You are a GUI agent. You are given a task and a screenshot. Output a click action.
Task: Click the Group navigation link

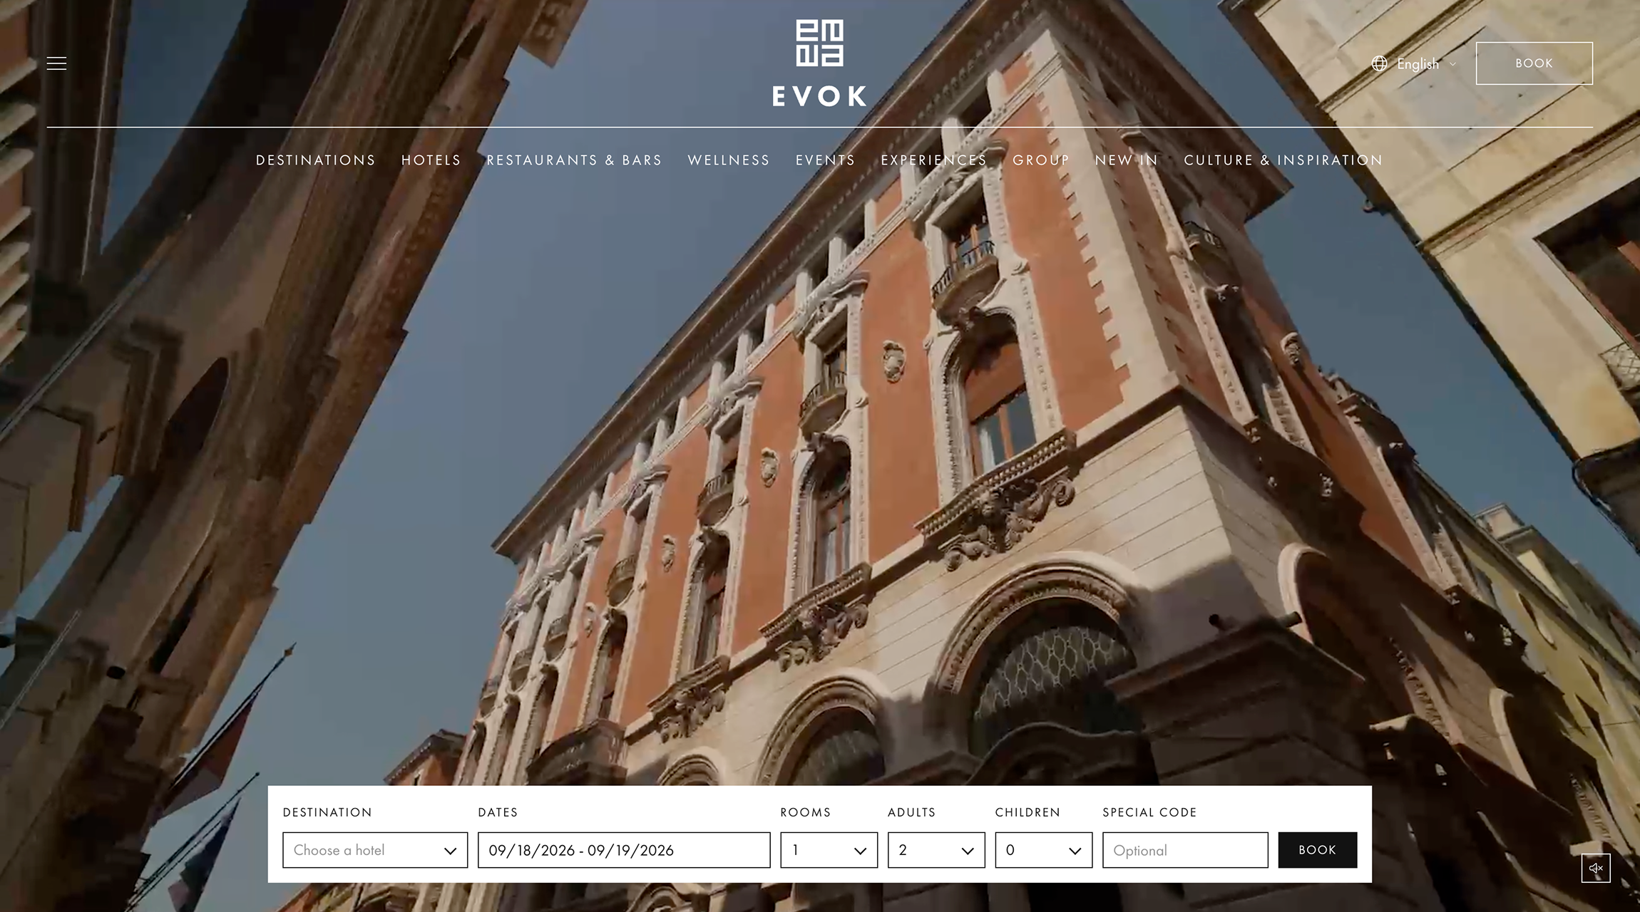(x=1041, y=160)
